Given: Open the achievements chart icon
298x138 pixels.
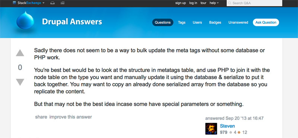Looking at the screenshot, I should pos(62,3).
